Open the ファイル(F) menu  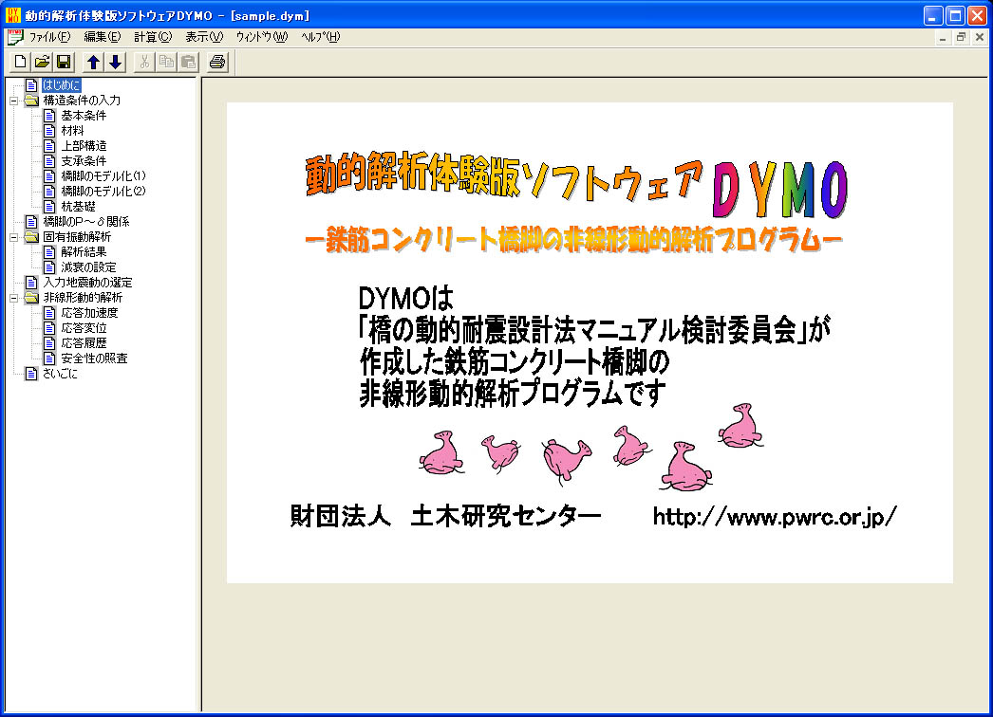click(50, 37)
